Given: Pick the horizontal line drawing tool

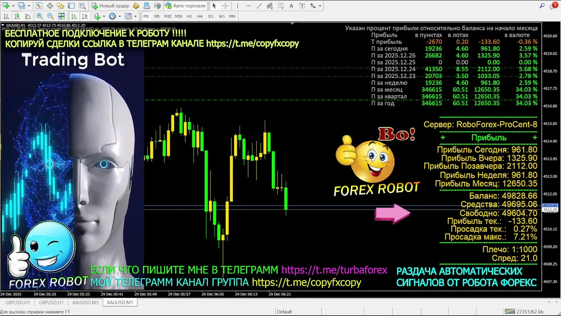Looking at the screenshot, I should coord(249,6).
